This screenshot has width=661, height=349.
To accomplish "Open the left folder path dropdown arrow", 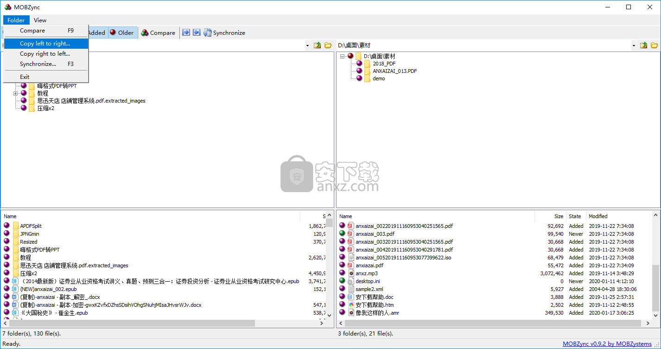I will tap(307, 45).
